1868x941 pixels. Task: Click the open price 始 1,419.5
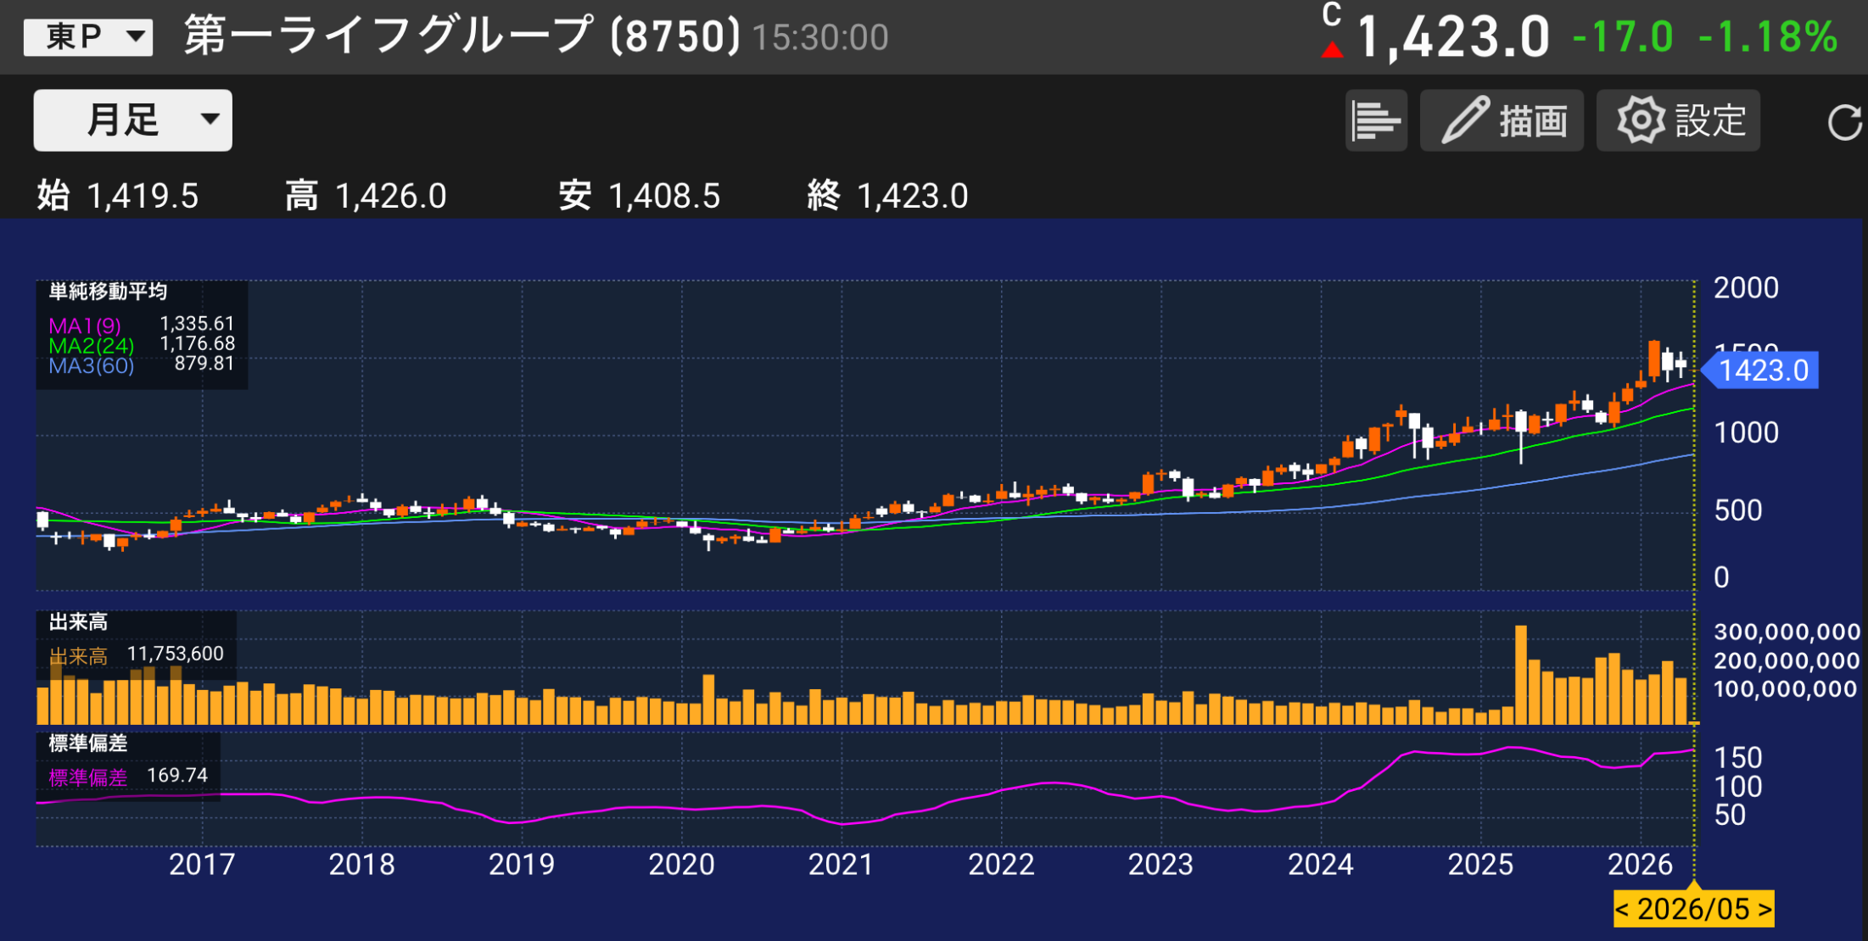[118, 196]
